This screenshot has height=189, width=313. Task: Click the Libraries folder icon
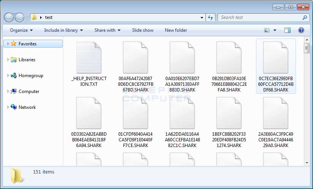14,60
